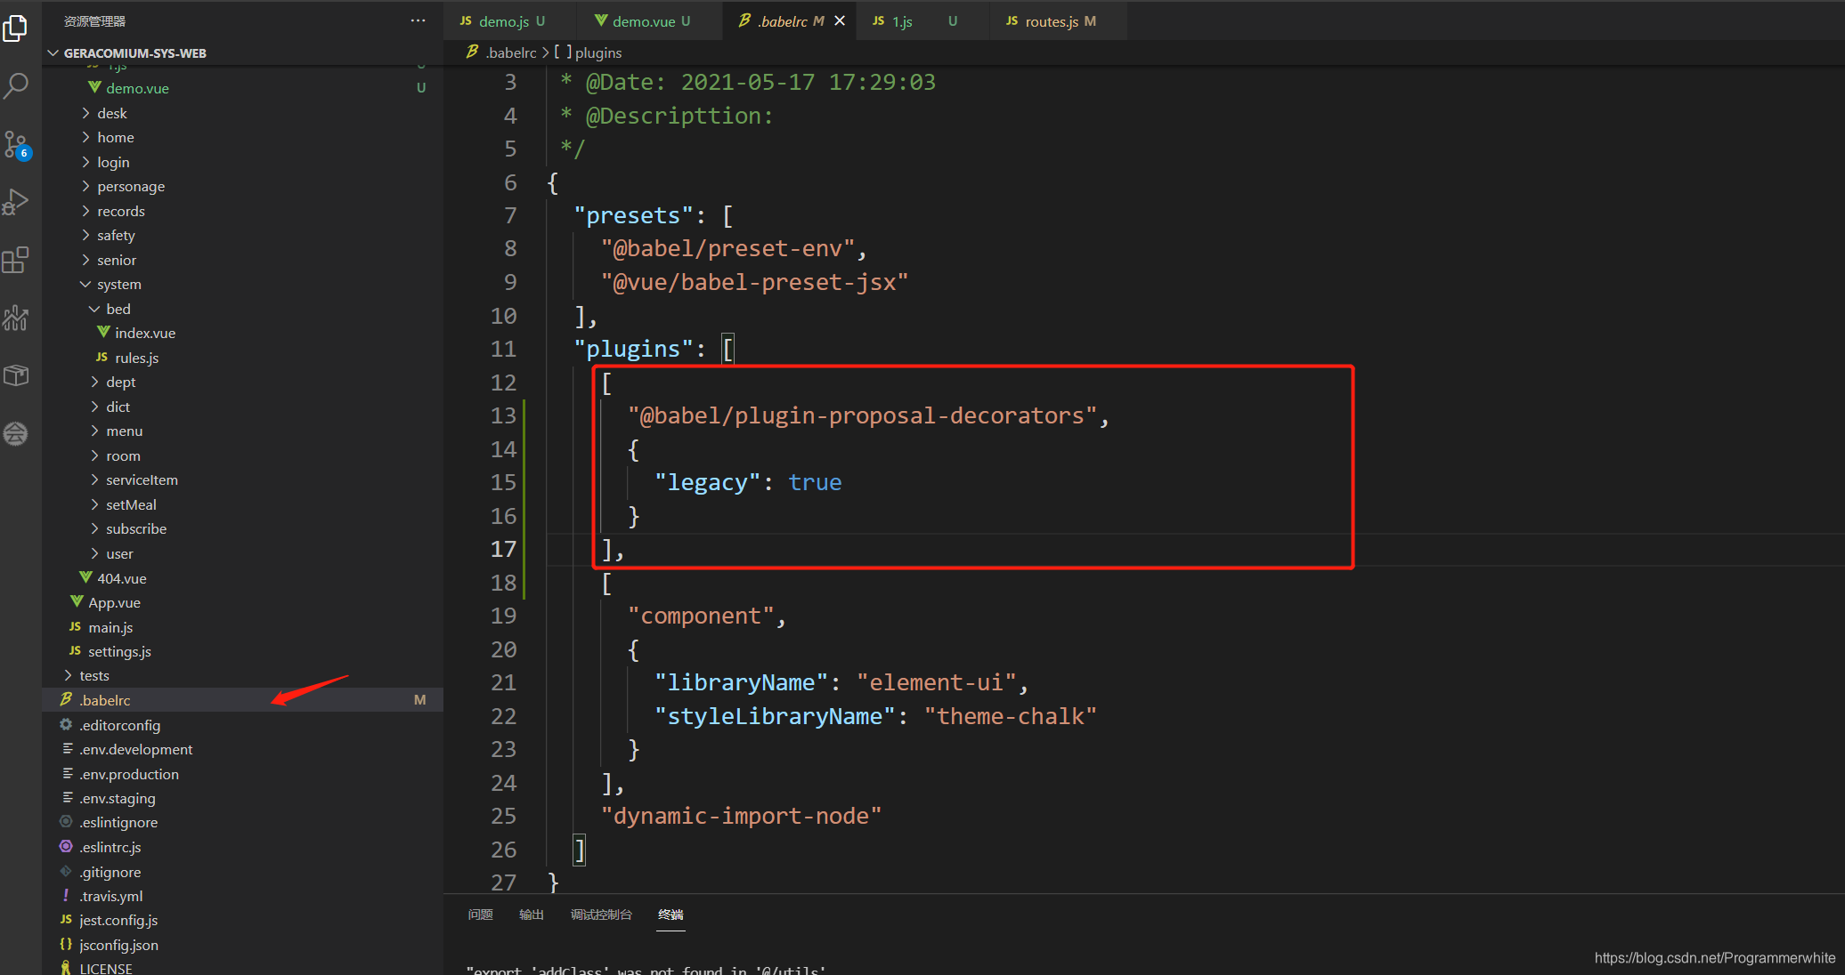Screen dimensions: 1845x975
Task: Click plugins breadcrumb segment
Action: [x=598, y=52]
